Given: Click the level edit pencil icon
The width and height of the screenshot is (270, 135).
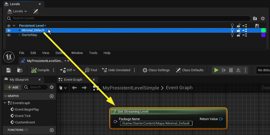Looking at the screenshot, I should (x=36, y=11).
